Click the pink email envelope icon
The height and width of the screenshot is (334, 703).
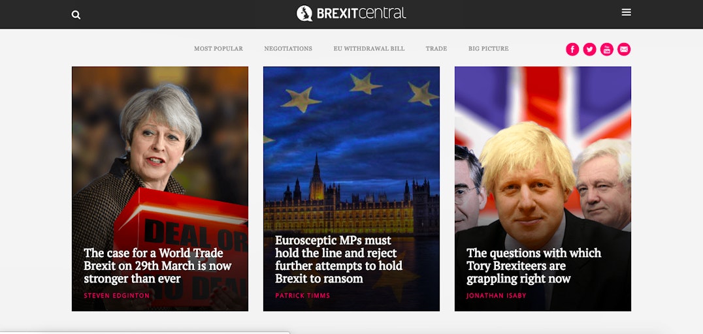tap(624, 49)
